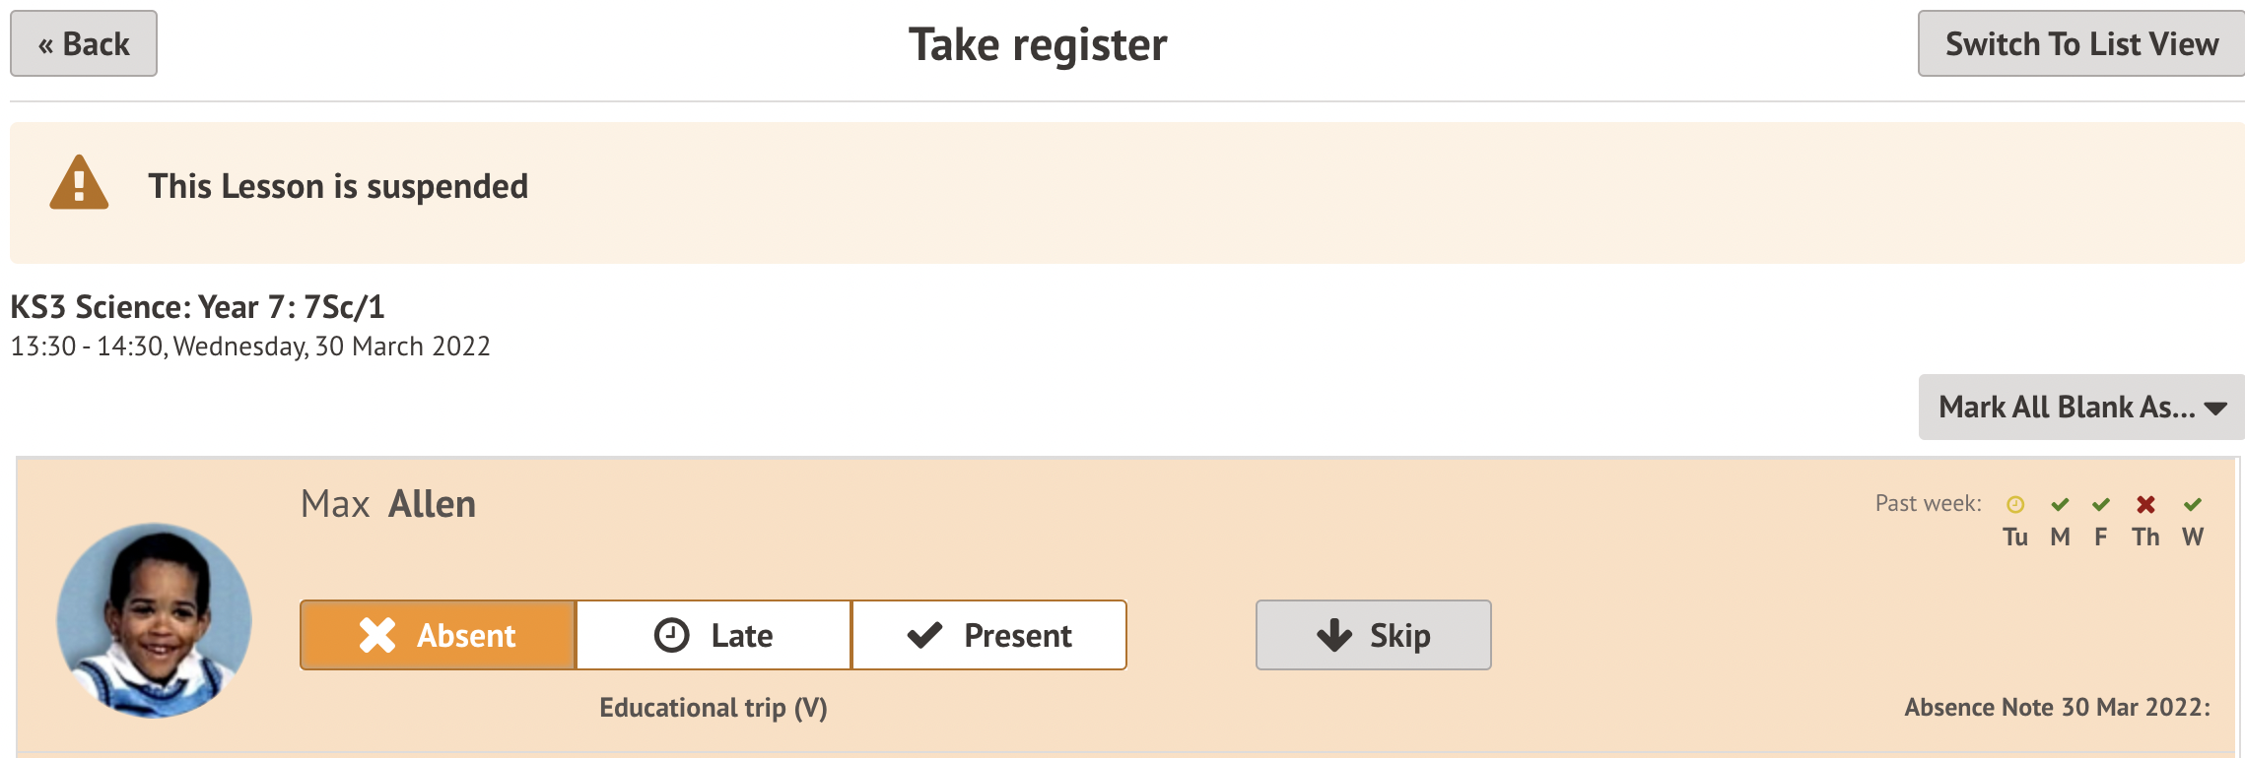
Task: Click the down arrow icon on Skip
Action: pyautogui.click(x=1334, y=635)
